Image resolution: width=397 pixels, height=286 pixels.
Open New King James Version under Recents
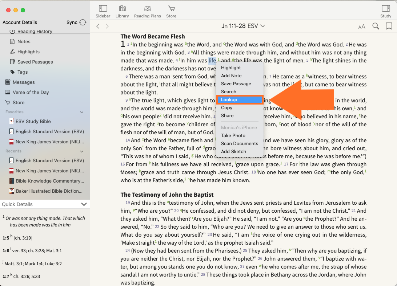[49, 171]
